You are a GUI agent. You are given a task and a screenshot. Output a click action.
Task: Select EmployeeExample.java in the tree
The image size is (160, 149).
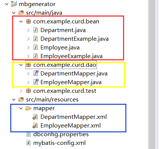point(71,56)
